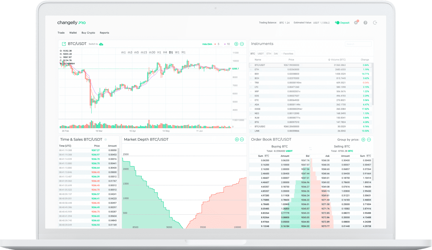Screen dimensions: 432x250
Task: Click the red EMA 5 color dot
Action: (x=215, y=44)
